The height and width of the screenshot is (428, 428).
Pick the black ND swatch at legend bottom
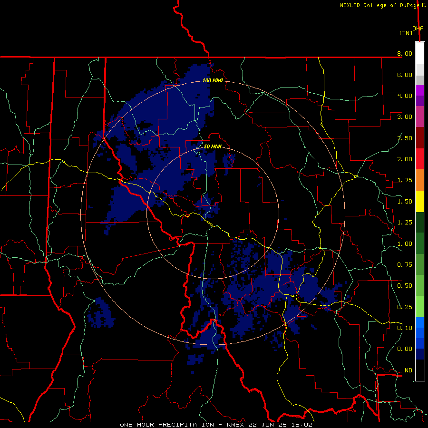click(420, 370)
